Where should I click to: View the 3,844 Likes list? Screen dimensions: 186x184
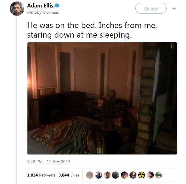click(69, 175)
